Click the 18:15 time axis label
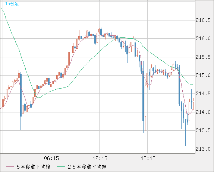Screen dimensions: 214x172 (x=148, y=158)
